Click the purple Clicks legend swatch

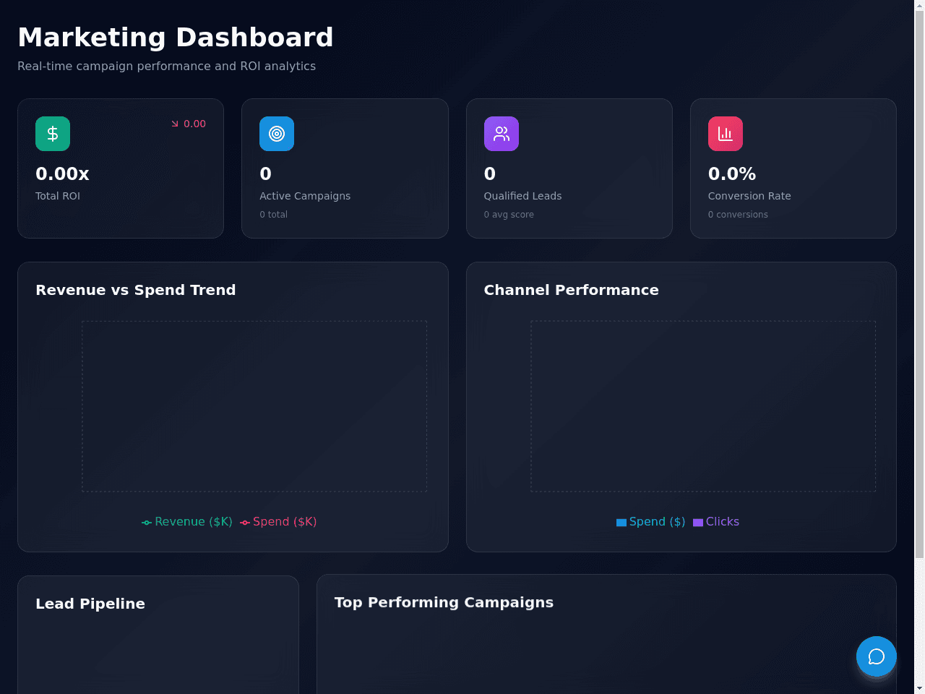pyautogui.click(x=698, y=523)
